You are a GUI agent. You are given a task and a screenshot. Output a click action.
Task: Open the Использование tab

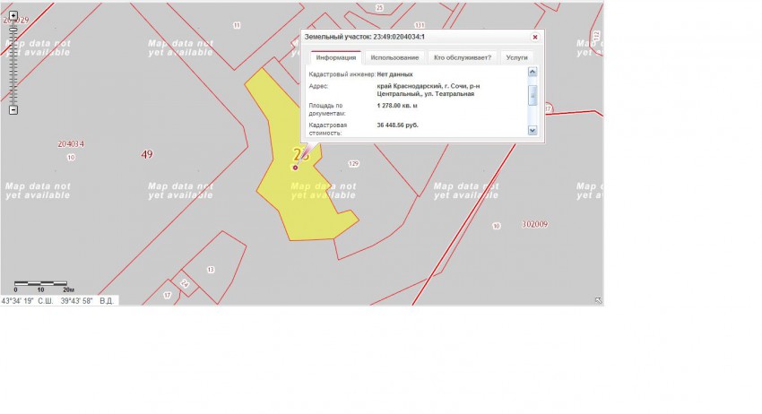[x=396, y=57]
